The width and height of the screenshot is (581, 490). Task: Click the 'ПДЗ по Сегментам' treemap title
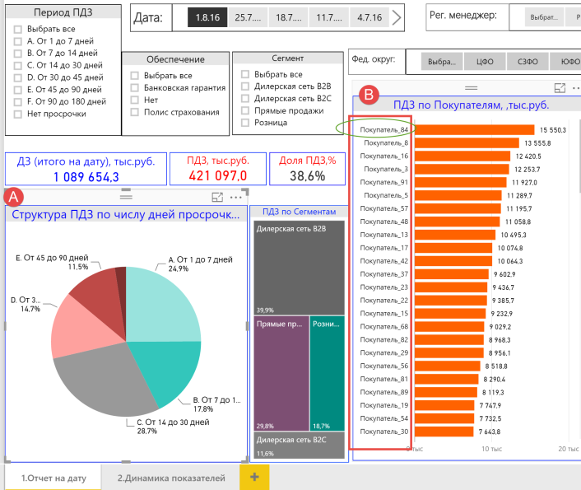click(x=299, y=212)
